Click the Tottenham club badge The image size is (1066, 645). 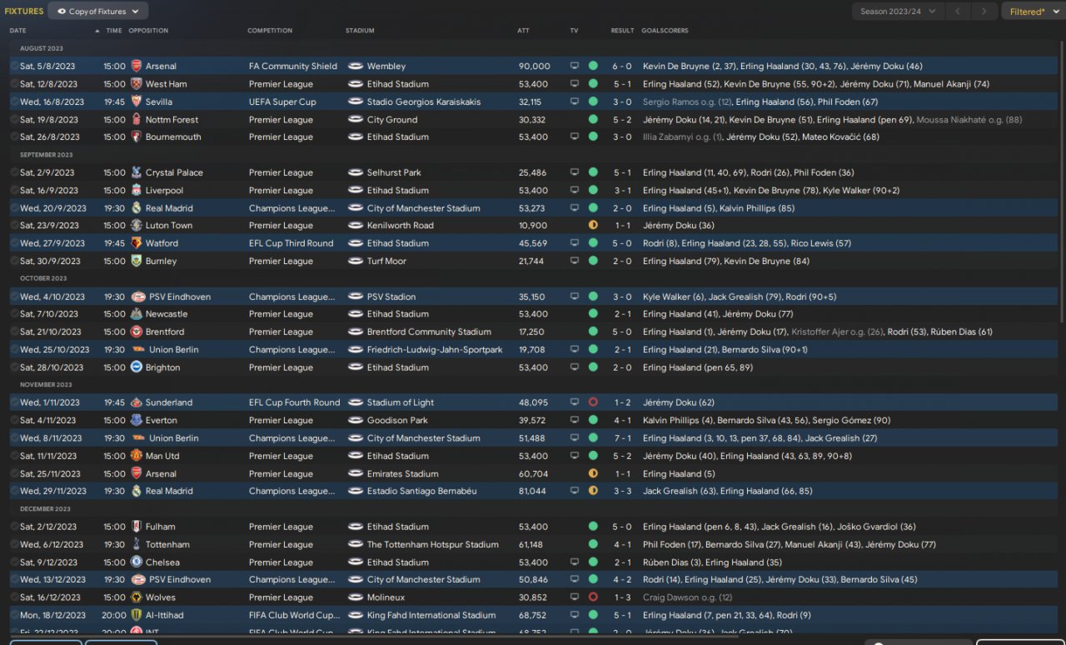pos(137,544)
